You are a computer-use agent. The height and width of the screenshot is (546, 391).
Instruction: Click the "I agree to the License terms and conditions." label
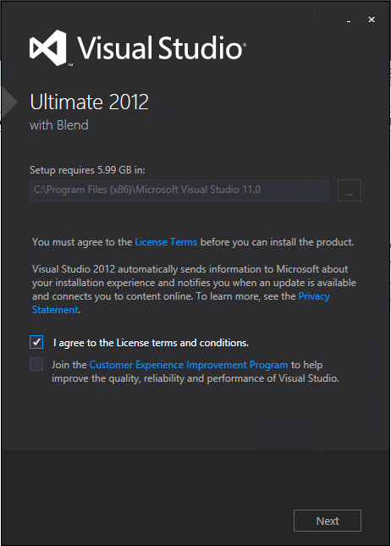[151, 343]
